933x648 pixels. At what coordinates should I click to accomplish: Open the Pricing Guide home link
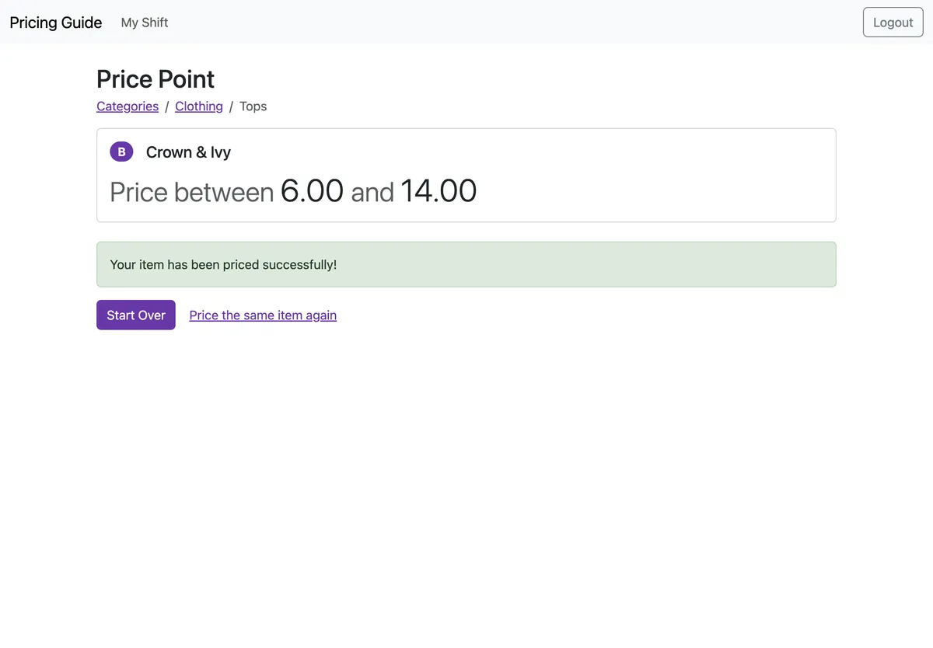(56, 23)
